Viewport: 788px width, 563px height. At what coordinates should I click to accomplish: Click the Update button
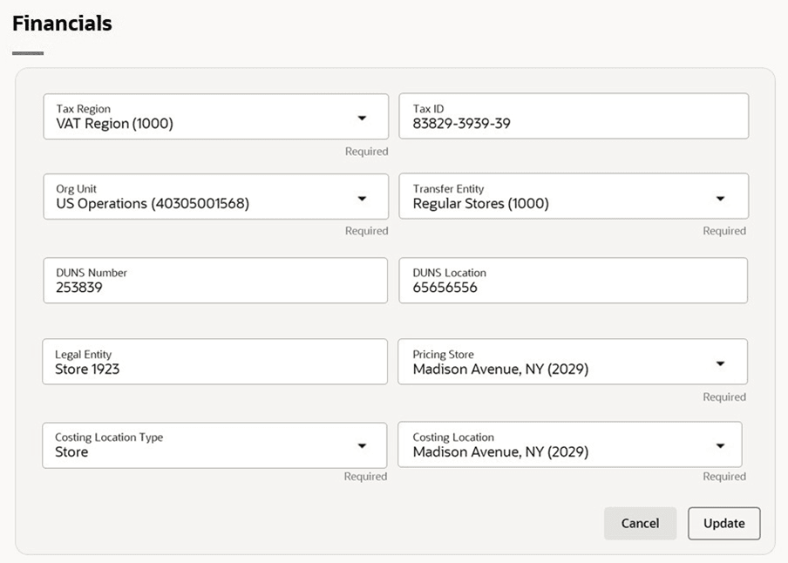pyautogui.click(x=723, y=524)
